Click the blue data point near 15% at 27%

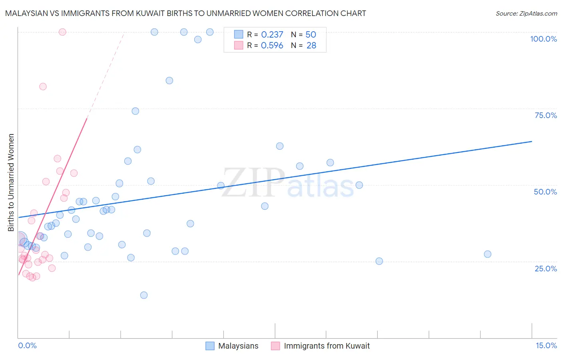[488, 254]
